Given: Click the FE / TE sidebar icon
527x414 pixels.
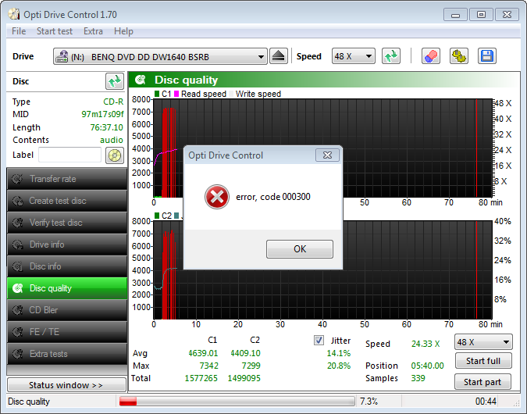Looking at the screenshot, I should [x=17, y=332].
